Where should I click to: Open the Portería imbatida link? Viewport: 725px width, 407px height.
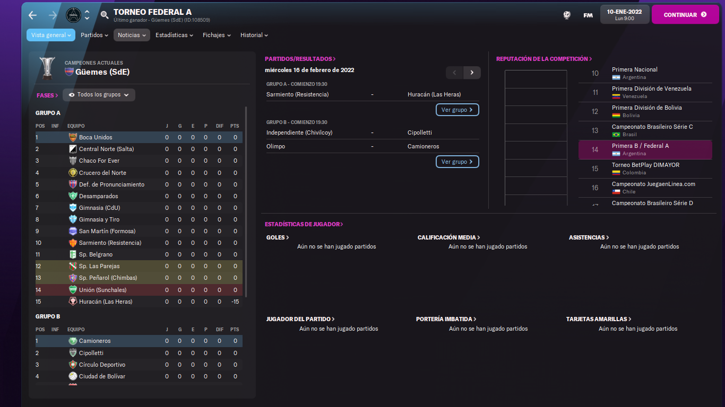pyautogui.click(x=446, y=319)
